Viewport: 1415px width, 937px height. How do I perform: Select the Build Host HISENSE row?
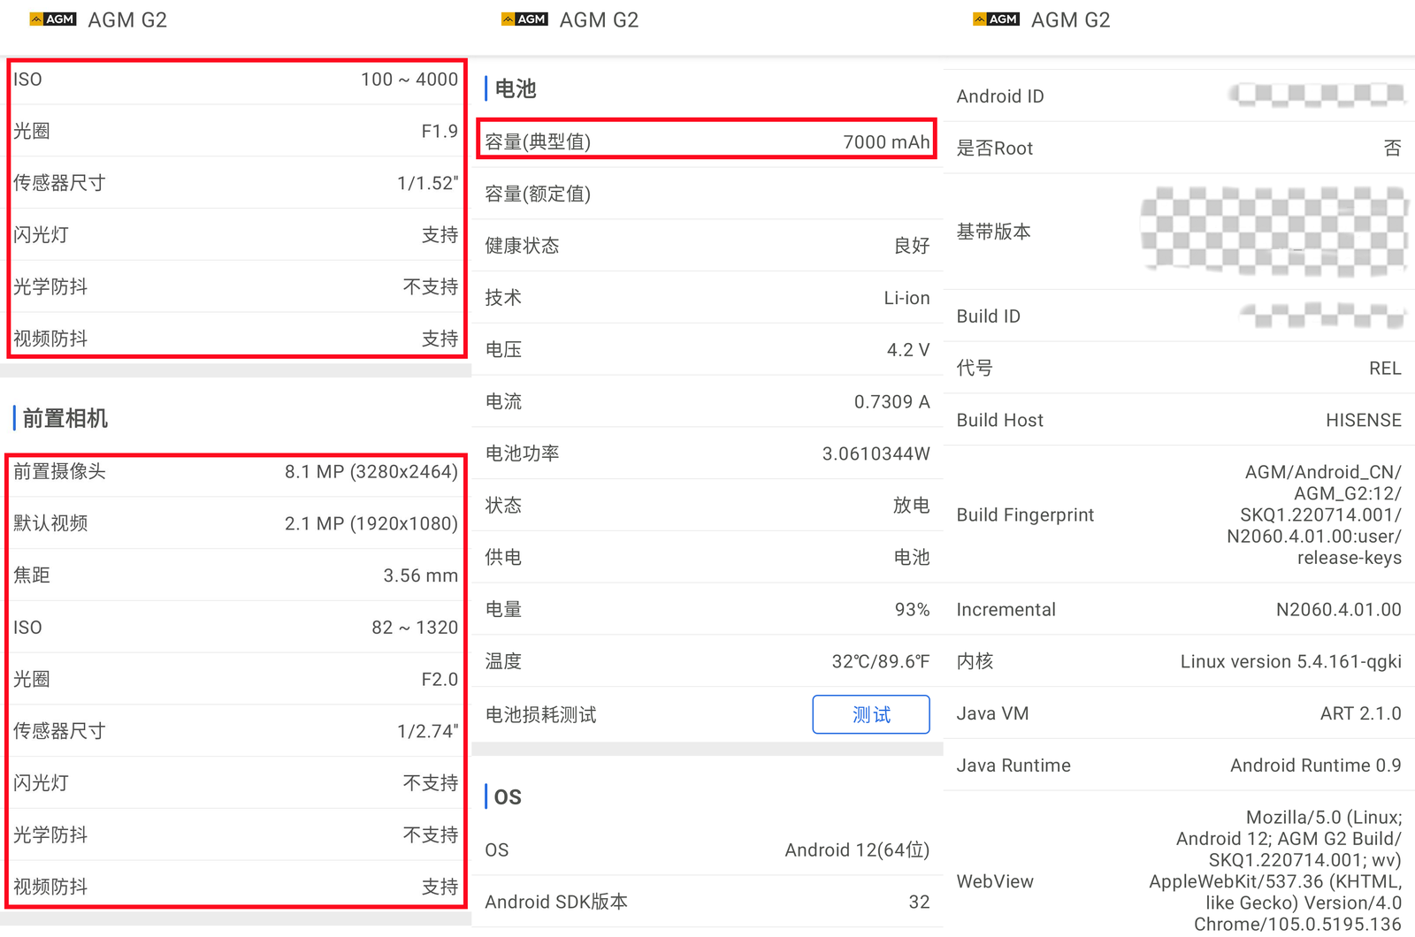coord(1179,420)
